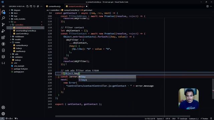Open the Database extension view
Viewport: 214px width, 120px height.
pos(3,50)
